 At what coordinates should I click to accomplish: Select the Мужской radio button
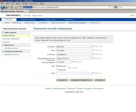pyautogui.click(x=58, y=66)
